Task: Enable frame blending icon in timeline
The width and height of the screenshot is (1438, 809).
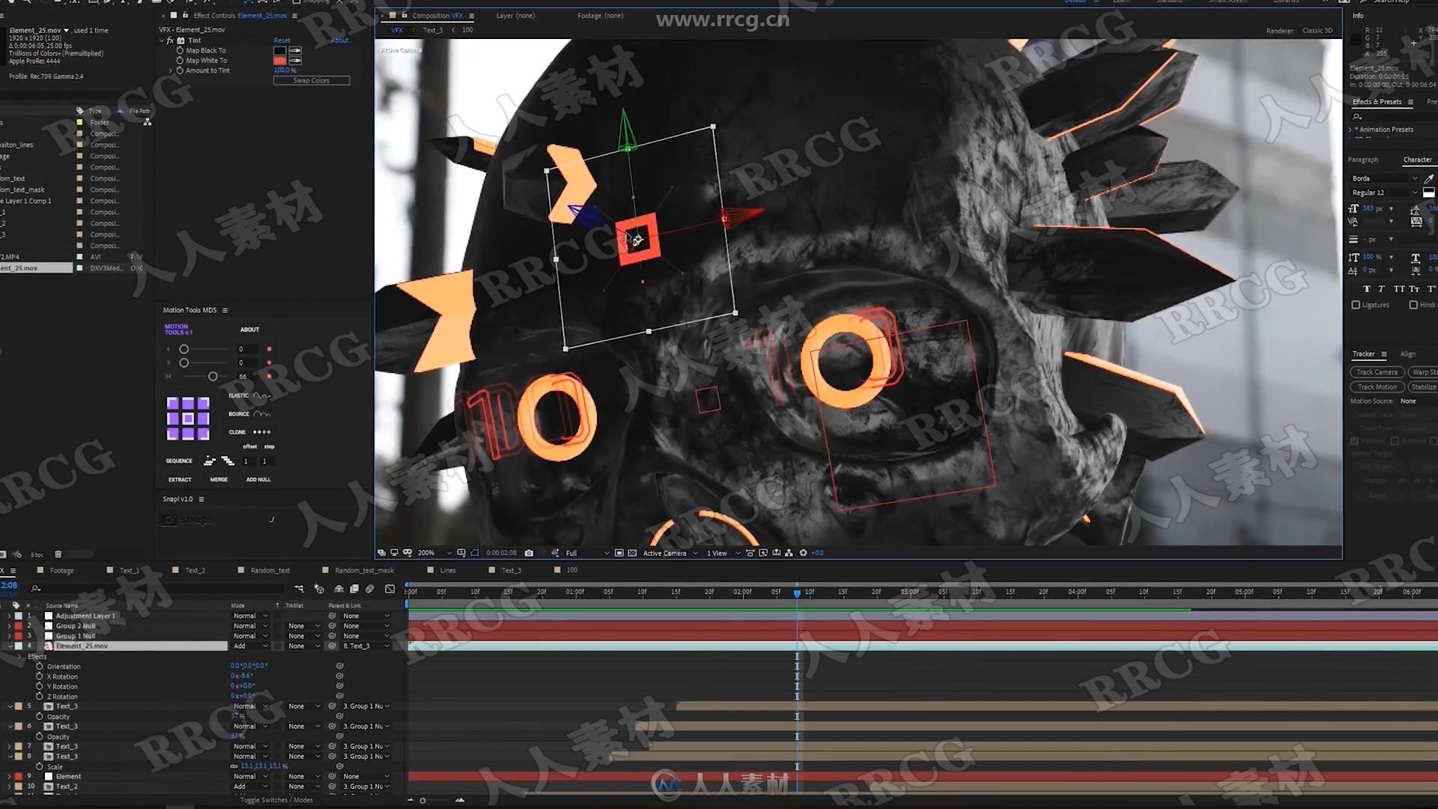Action: [x=354, y=589]
